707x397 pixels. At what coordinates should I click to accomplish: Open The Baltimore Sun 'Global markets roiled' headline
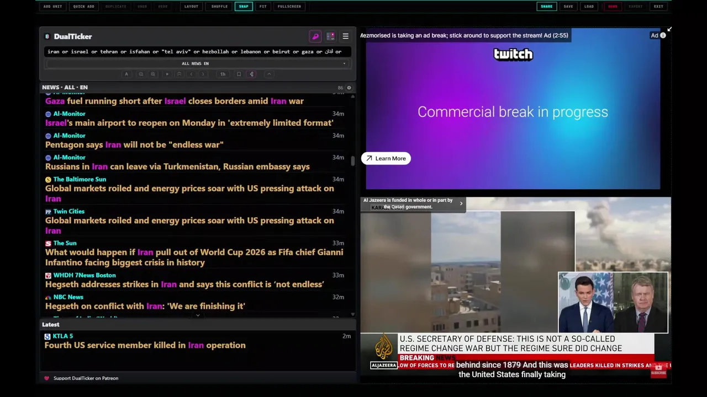(189, 194)
